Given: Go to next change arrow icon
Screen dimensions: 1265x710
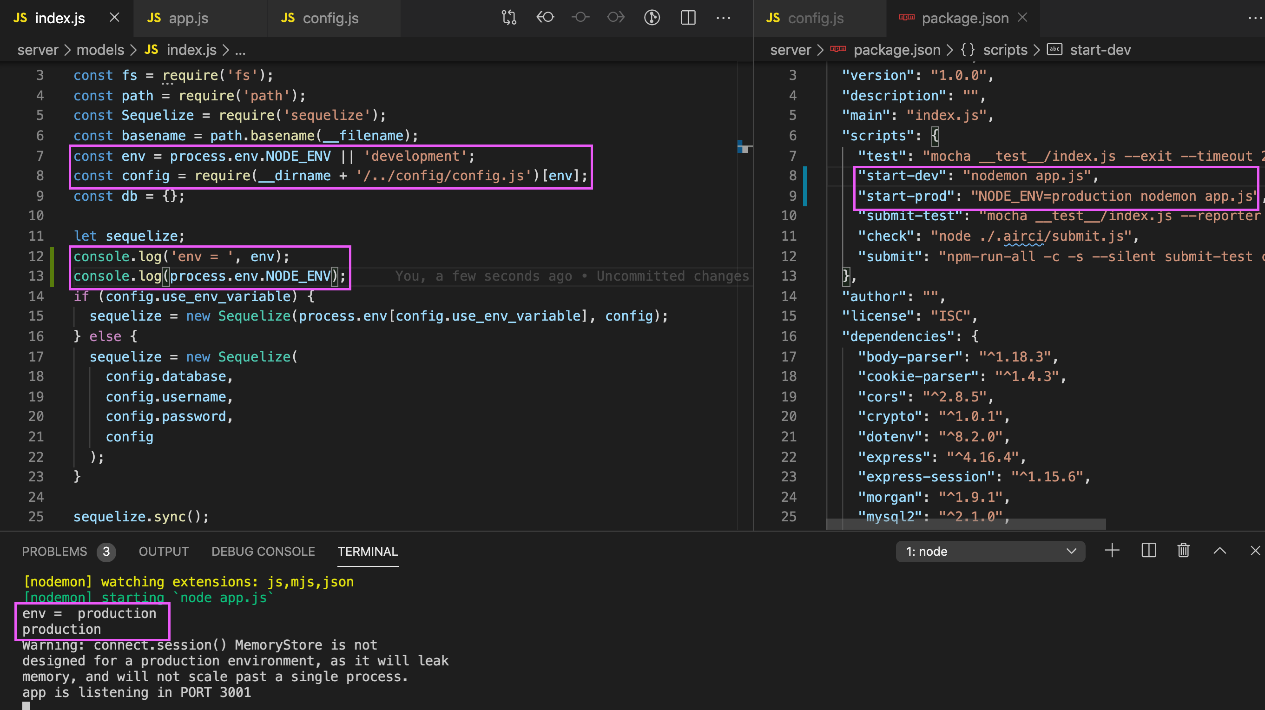Looking at the screenshot, I should 616,18.
